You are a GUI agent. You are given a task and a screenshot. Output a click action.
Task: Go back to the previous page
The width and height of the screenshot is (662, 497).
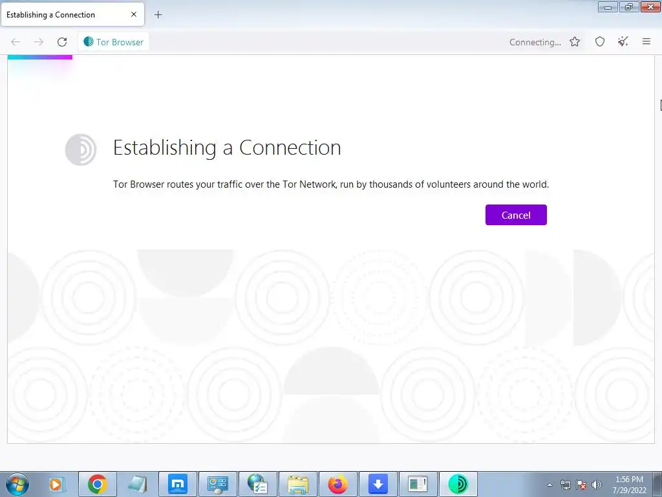point(16,42)
